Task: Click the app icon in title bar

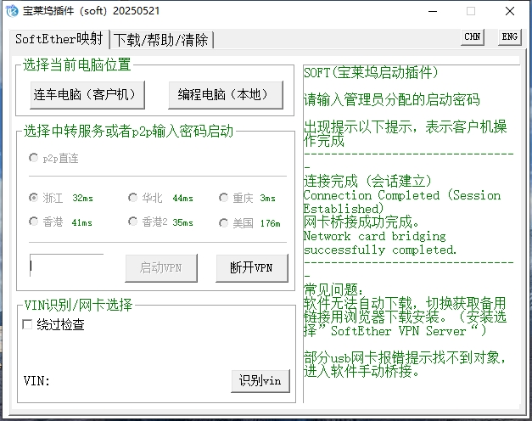Action: (12, 11)
